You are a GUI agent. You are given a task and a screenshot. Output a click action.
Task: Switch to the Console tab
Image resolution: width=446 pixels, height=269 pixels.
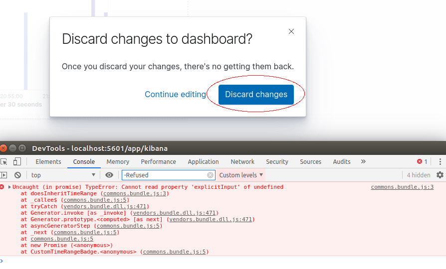84,161
